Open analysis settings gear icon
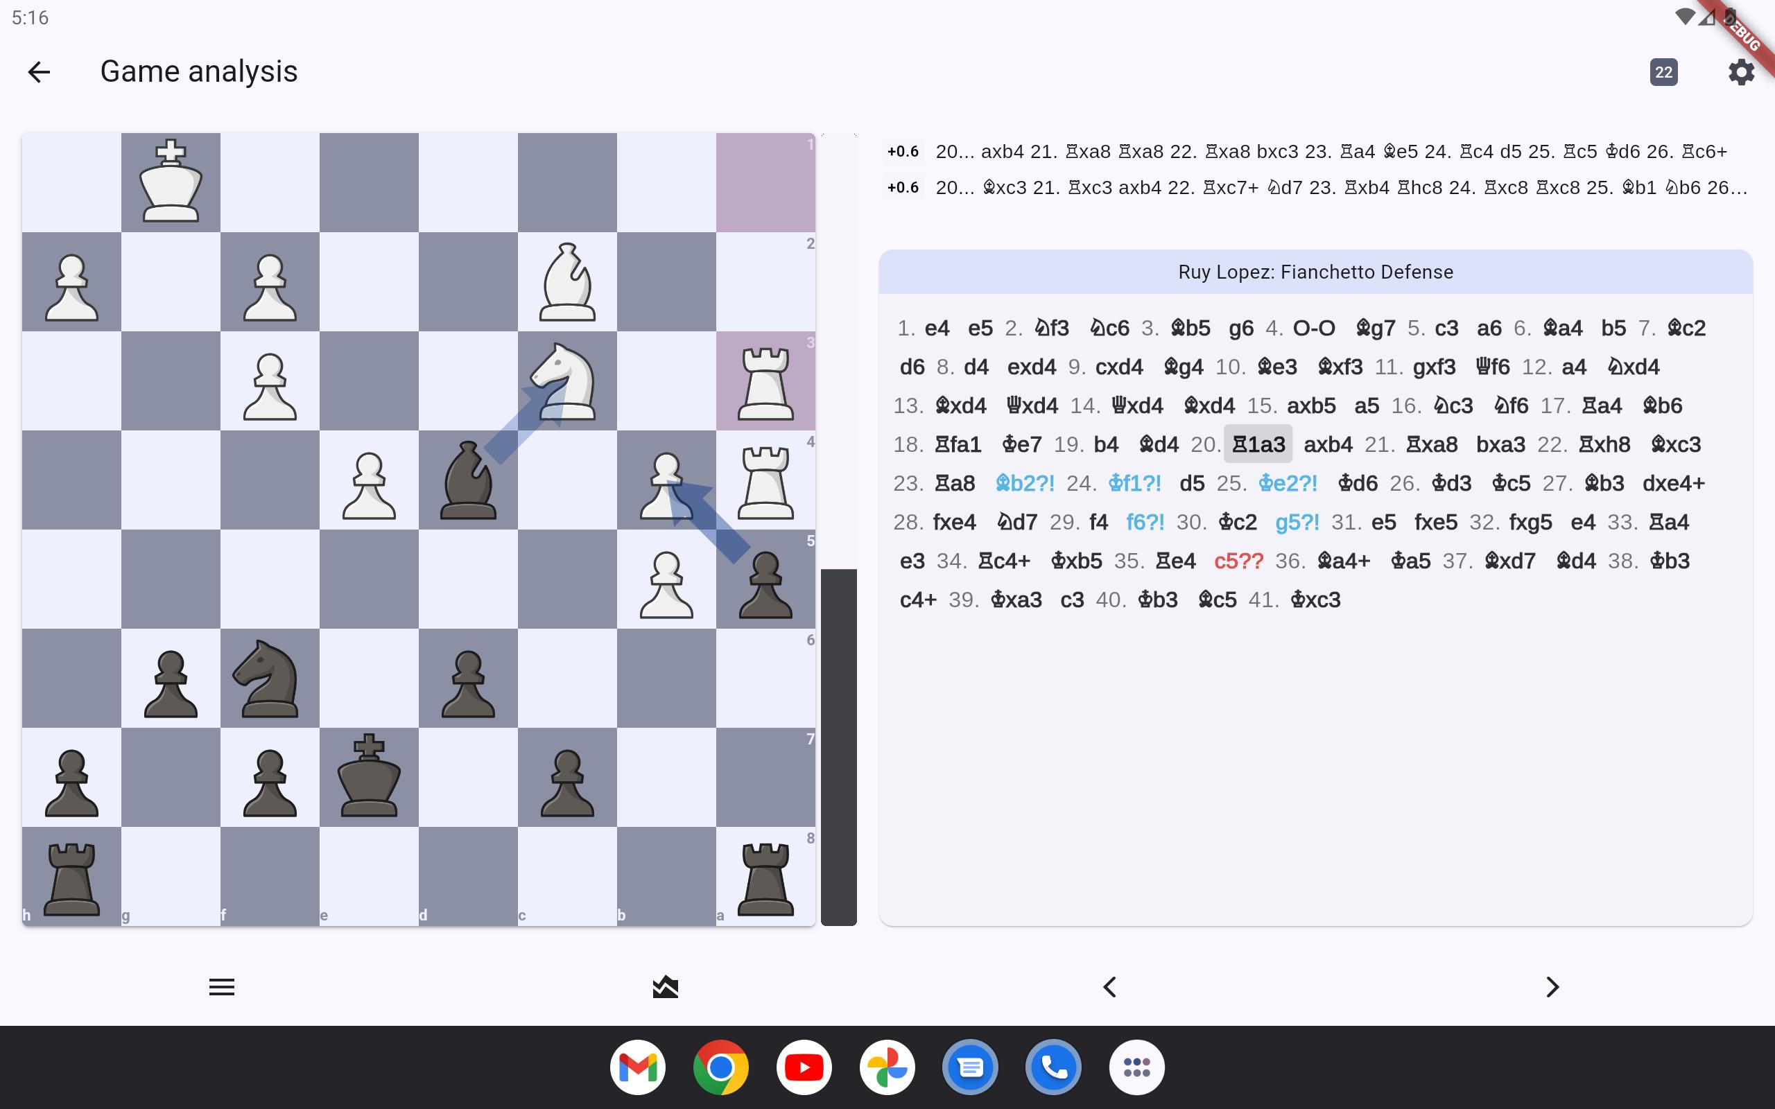 [x=1741, y=72]
